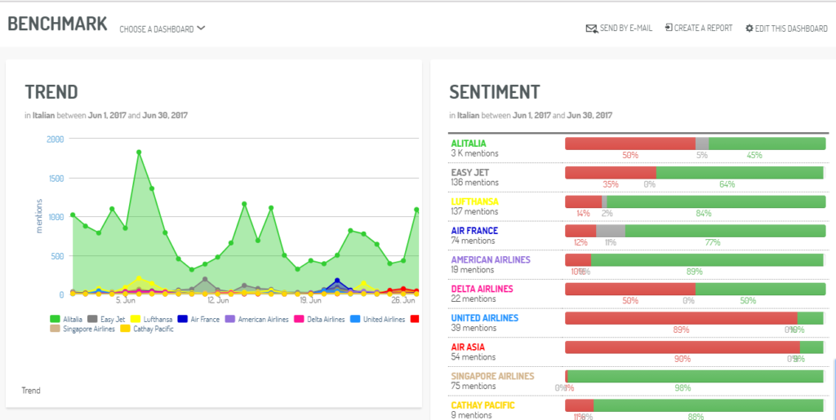This screenshot has width=836, height=420.
Task: Click Alitalia's highest peak data point
Action: point(139,153)
